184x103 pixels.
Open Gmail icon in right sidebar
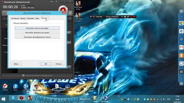pyautogui.click(x=181, y=47)
